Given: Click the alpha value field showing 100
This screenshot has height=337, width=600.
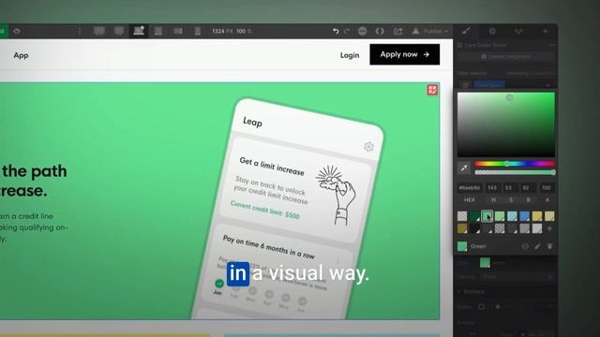Looking at the screenshot, I should click(x=546, y=188).
